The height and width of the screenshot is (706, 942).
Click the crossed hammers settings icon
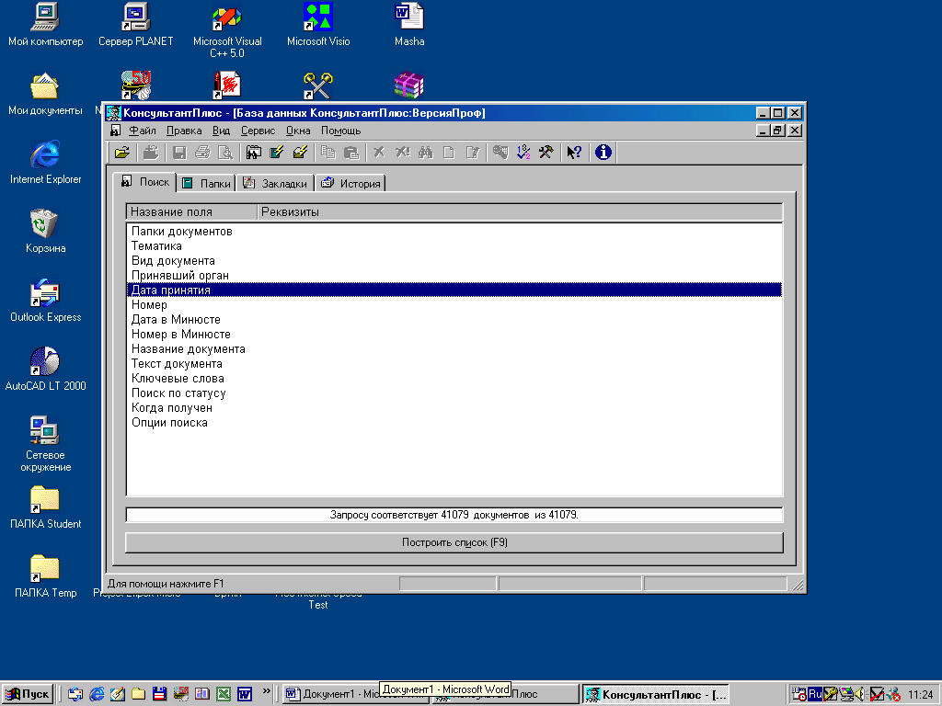(x=546, y=153)
